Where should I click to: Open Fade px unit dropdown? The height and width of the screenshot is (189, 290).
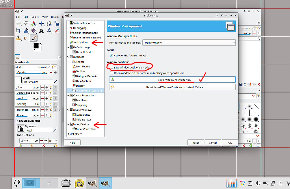pos(53,141)
